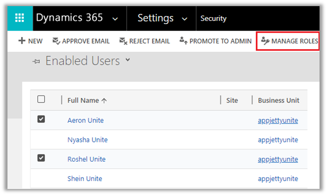Pin the Enabled Users view
Viewport: 327px width, 195px height.
pos(36,62)
